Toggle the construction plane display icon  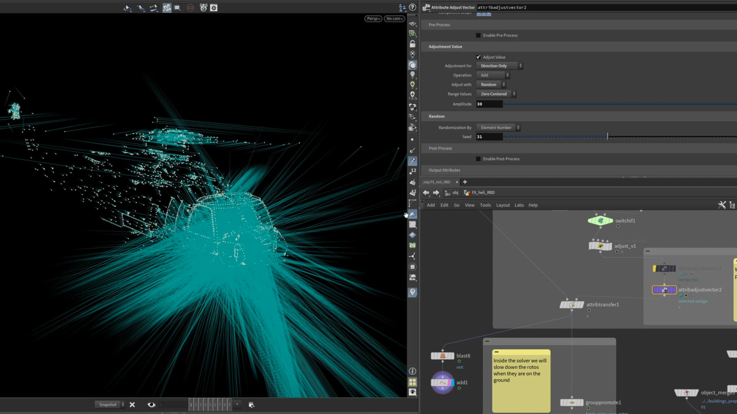point(412,24)
